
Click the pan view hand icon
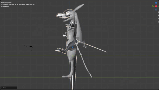pyautogui.click(x=159, y=15)
